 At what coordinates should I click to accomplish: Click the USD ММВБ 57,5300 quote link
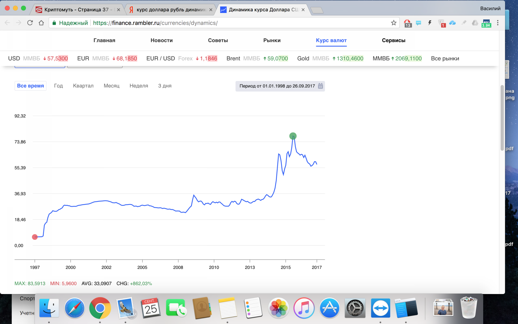(38, 59)
